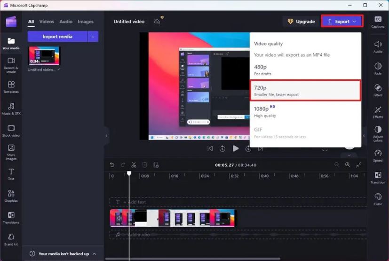The height and width of the screenshot is (261, 389).
Task: Open the Your media sidebar section
Action: [x=11, y=44]
